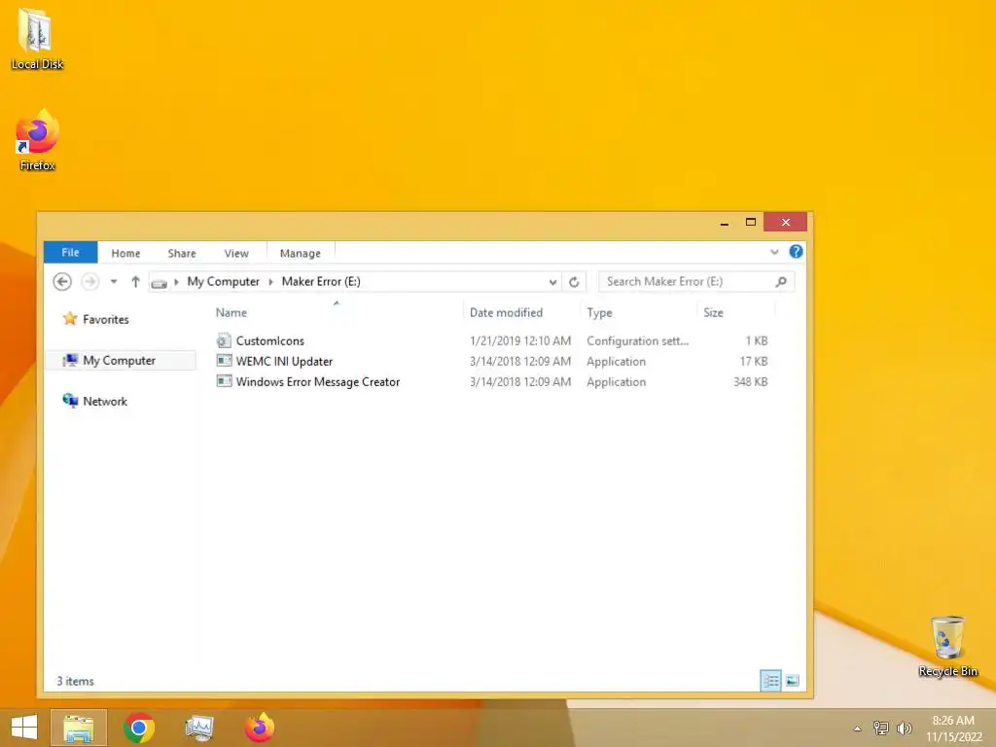Launch Firefox from the taskbar

(260, 728)
